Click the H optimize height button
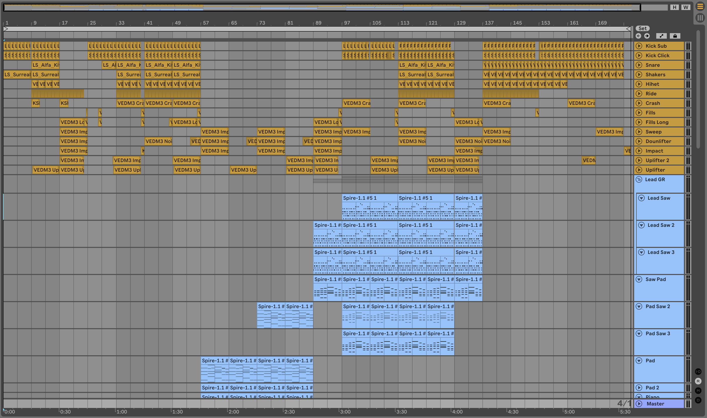 click(x=675, y=7)
